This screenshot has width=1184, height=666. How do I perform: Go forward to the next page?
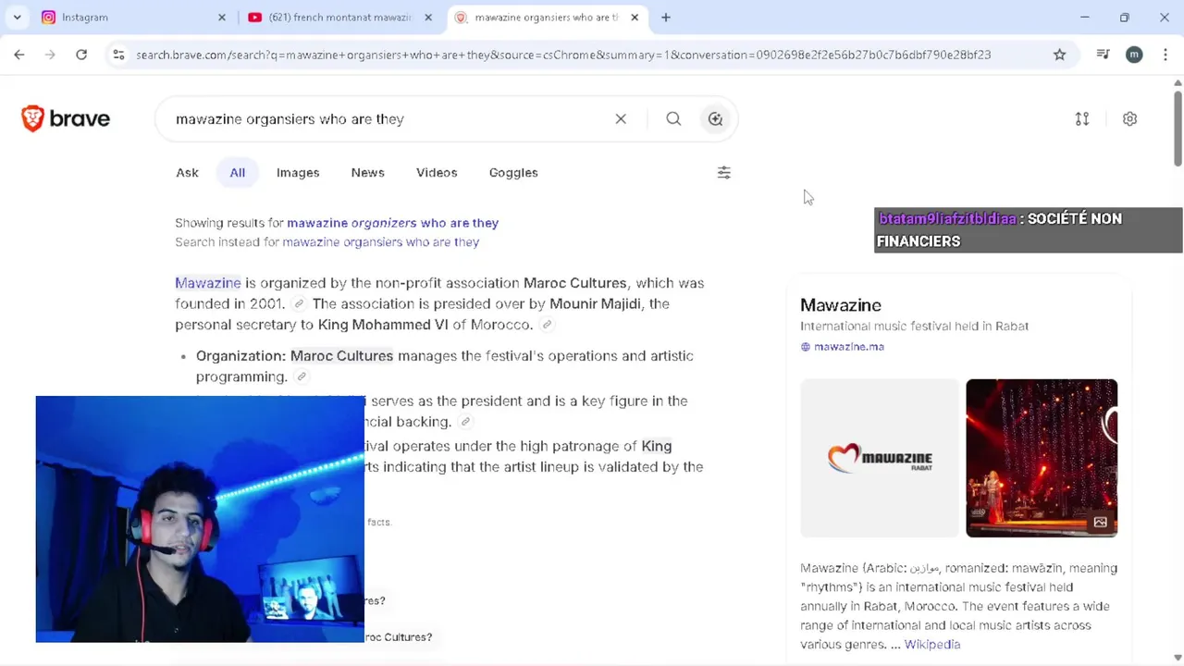point(50,55)
